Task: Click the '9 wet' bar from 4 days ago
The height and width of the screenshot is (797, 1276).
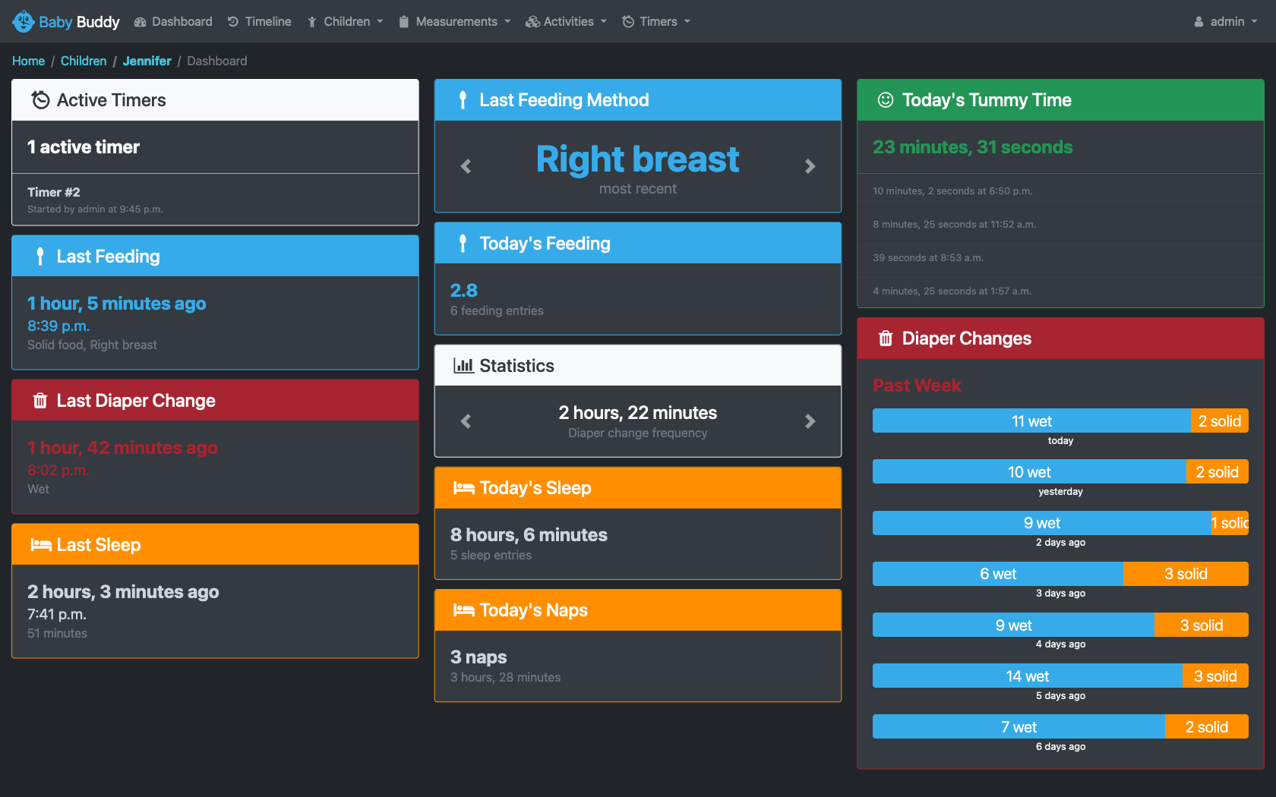Action: 1013,625
